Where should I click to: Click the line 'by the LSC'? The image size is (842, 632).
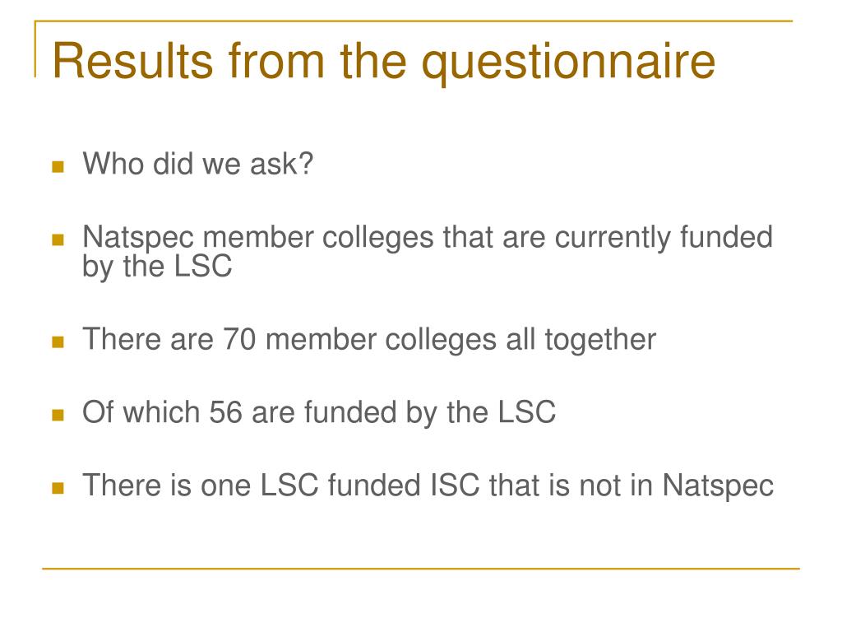pos(157,266)
